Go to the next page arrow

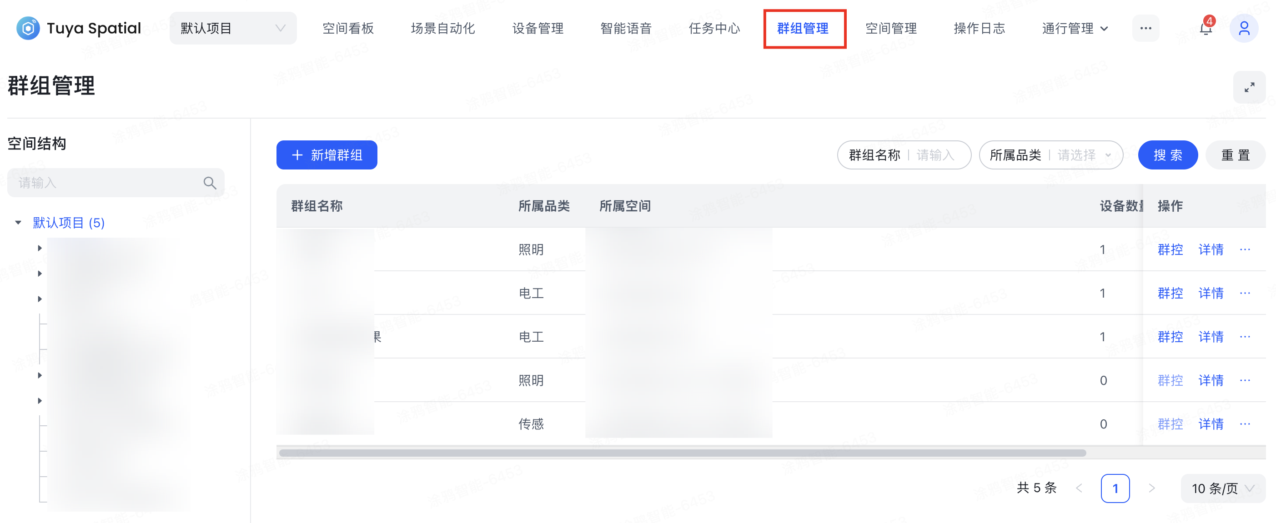pos(1152,488)
